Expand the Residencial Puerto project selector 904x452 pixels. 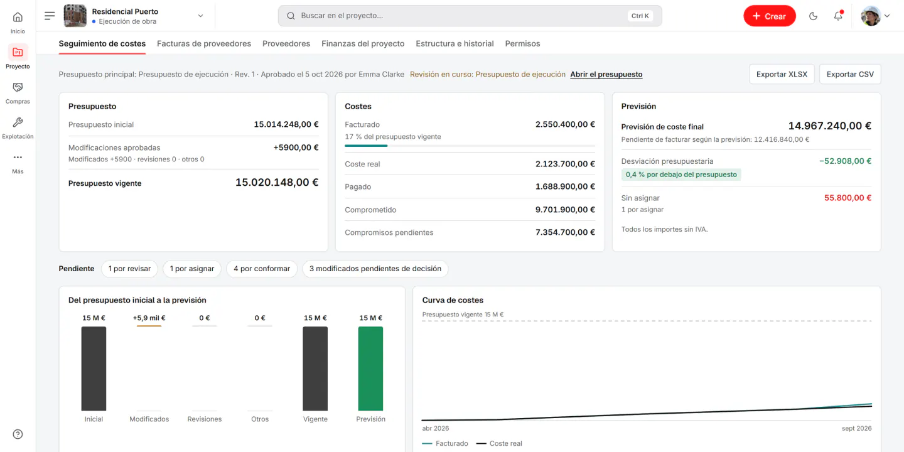click(135, 16)
